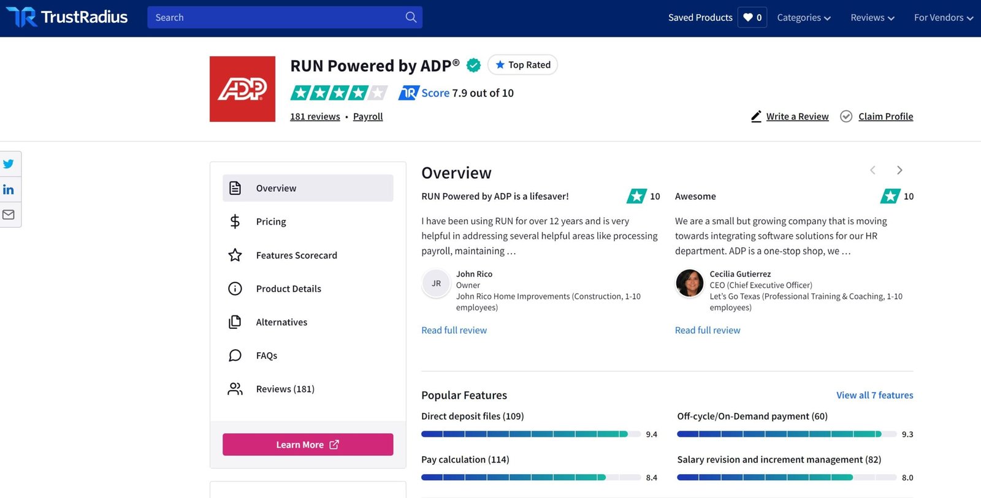Go to next review with right chevron
Image resolution: width=981 pixels, height=498 pixels.
point(899,170)
